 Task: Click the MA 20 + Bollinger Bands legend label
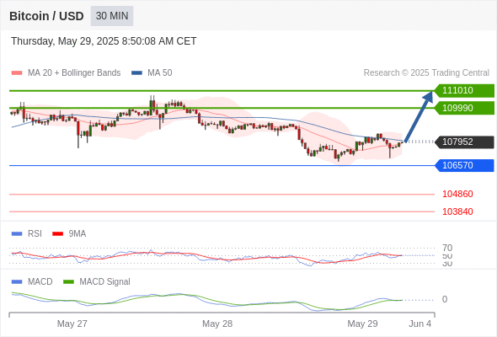click(74, 73)
